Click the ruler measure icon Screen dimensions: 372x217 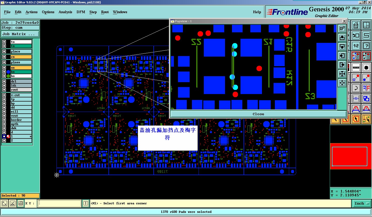(356, 67)
